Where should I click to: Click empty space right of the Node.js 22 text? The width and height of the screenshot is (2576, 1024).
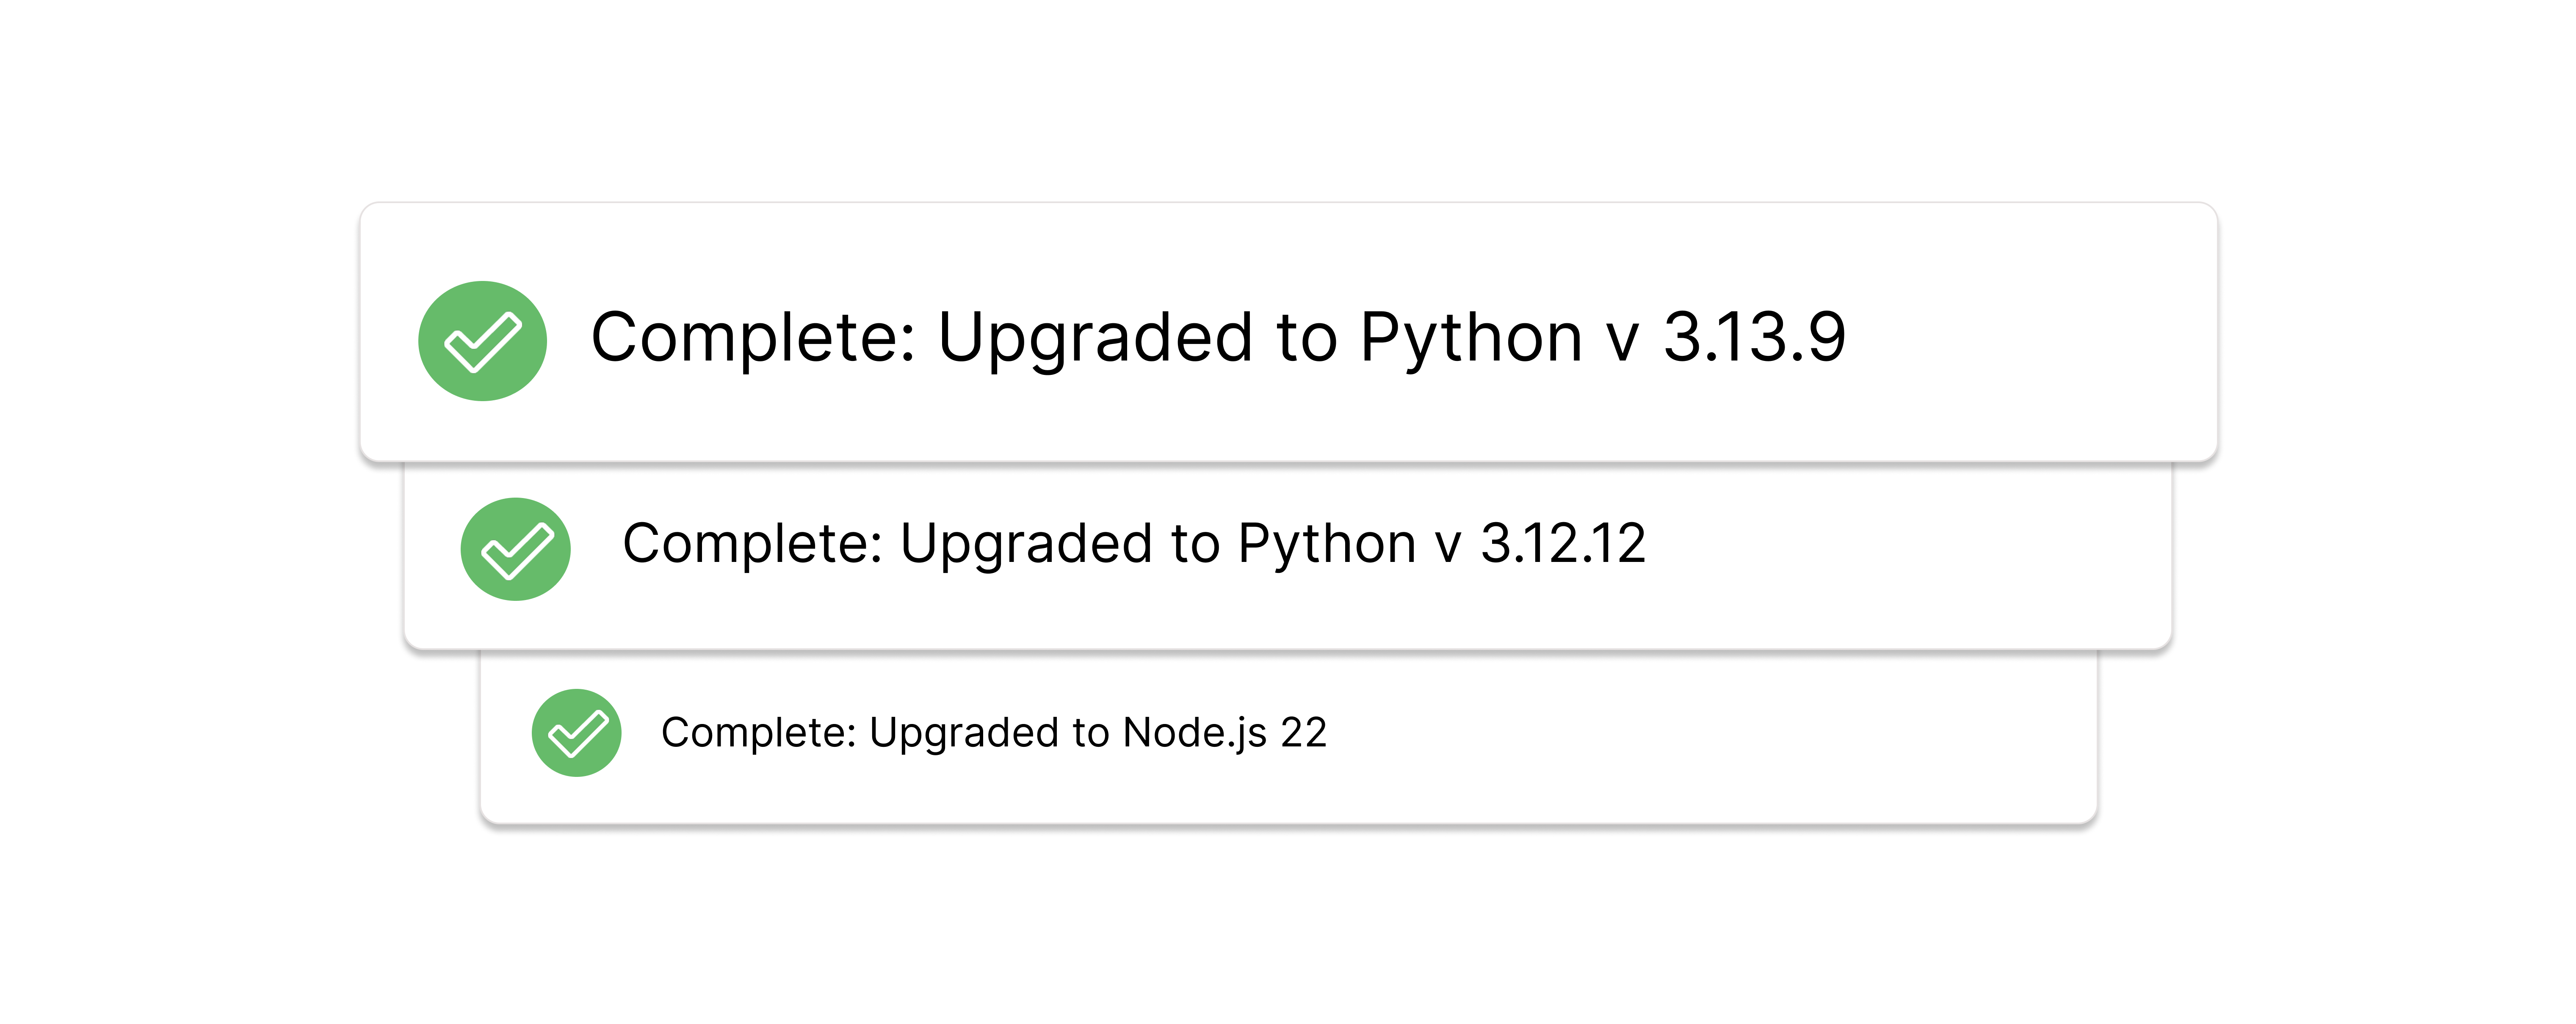click(1700, 733)
